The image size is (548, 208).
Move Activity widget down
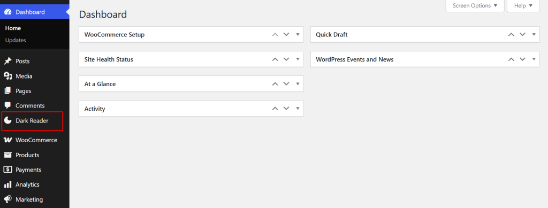(x=286, y=109)
